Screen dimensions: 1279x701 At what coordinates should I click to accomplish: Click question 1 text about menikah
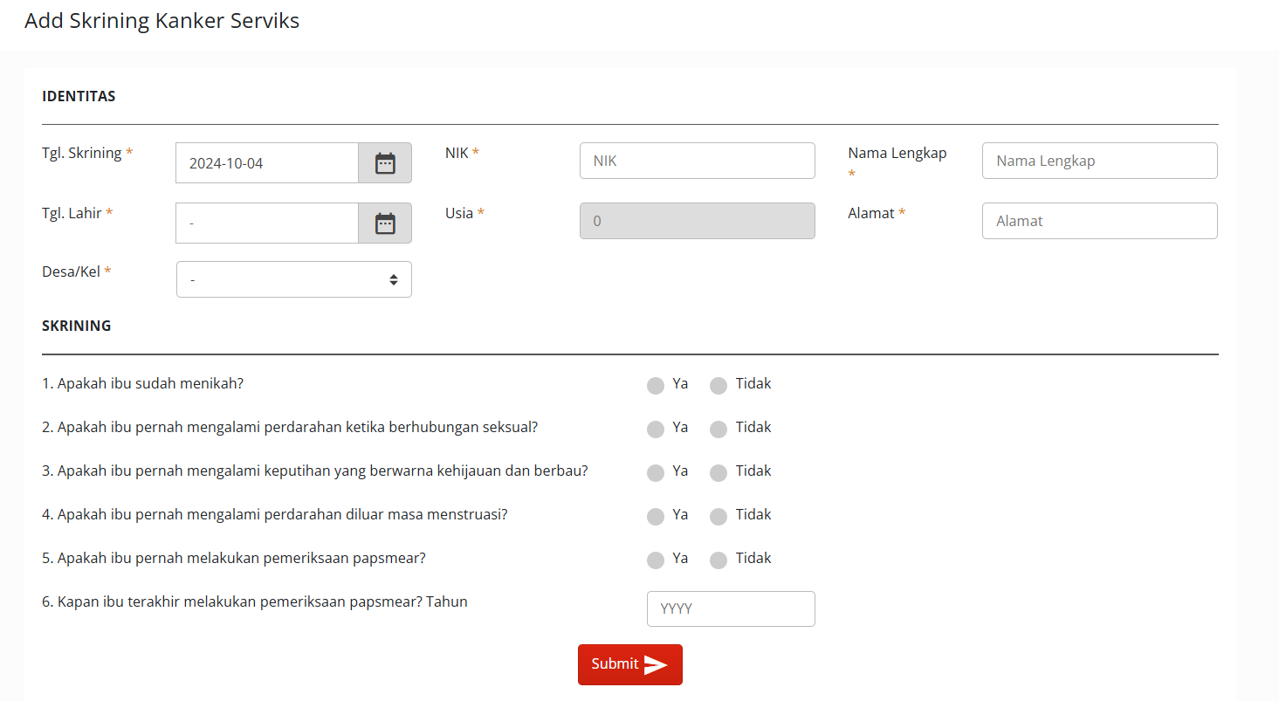point(142,383)
